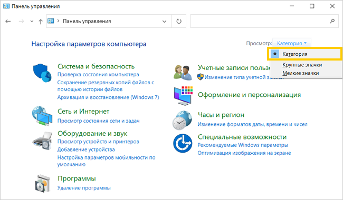Open recent locations dropdown arrow
The width and height of the screenshot is (343, 200).
(32, 22)
